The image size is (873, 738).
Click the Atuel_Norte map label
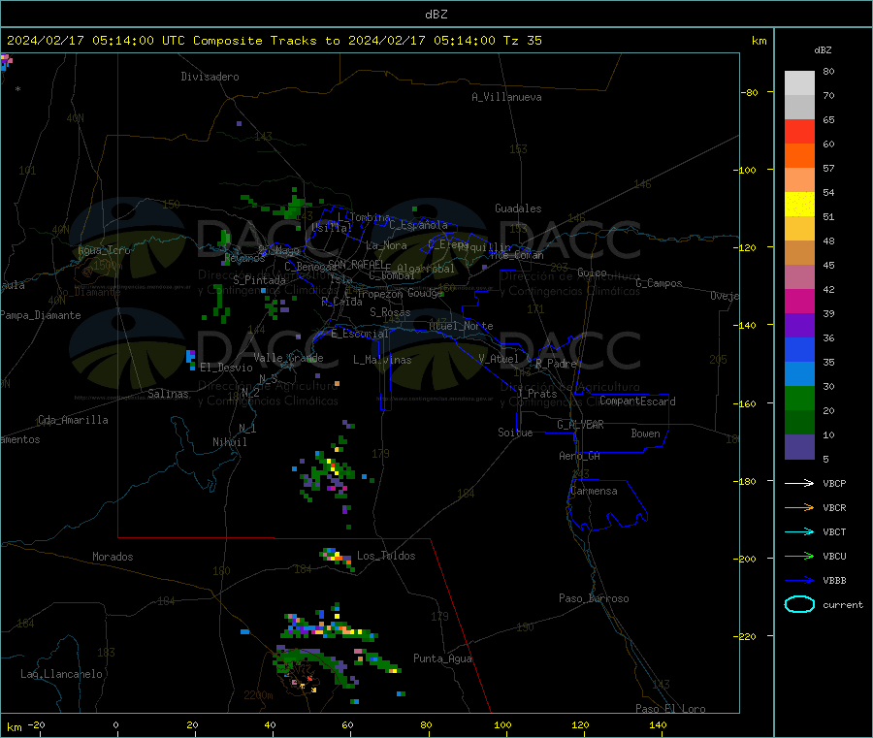click(461, 326)
